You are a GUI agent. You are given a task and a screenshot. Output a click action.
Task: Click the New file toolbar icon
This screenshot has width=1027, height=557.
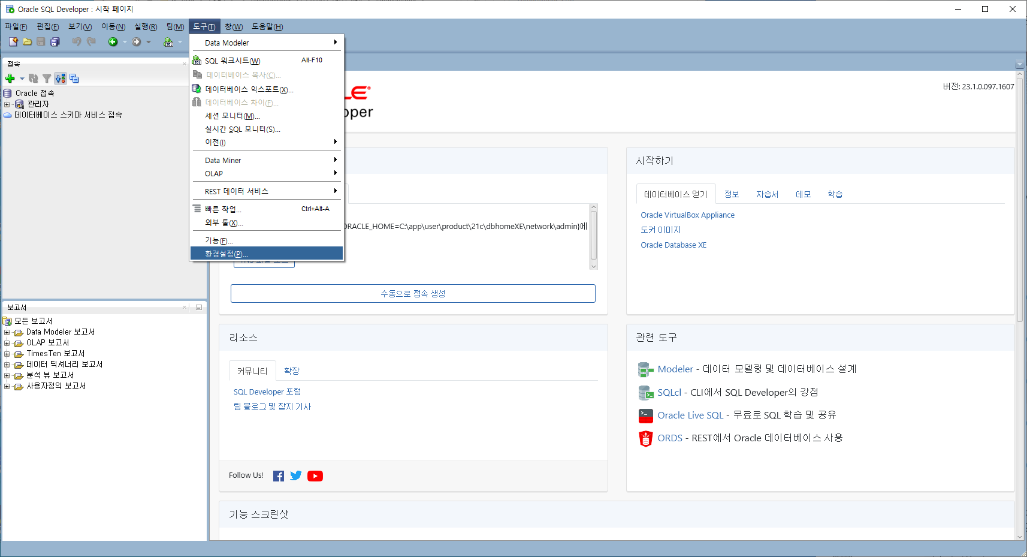pyautogui.click(x=13, y=41)
